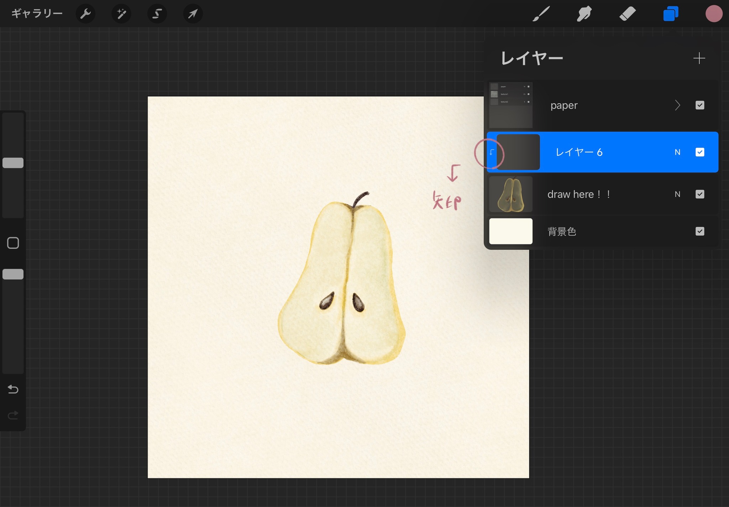Open the Actions wrench menu

coord(85,14)
